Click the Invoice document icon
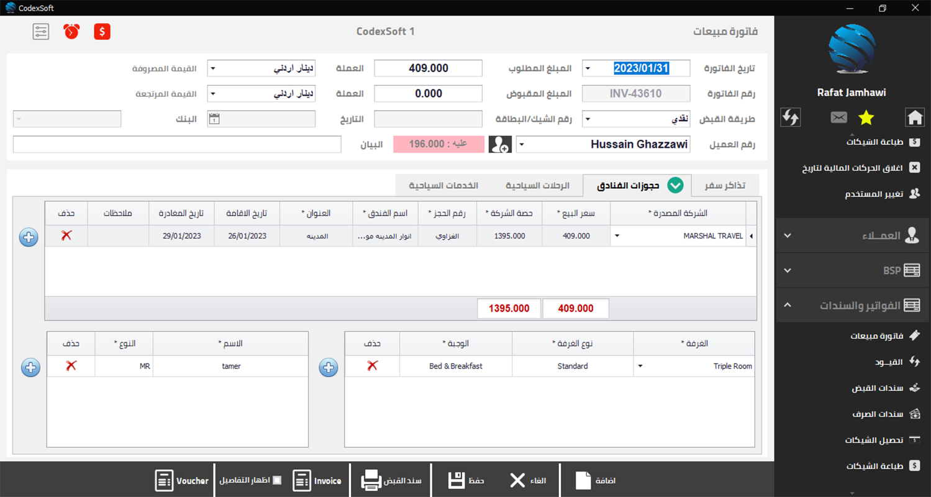Viewport: 931px width, 497px height. pos(302,481)
